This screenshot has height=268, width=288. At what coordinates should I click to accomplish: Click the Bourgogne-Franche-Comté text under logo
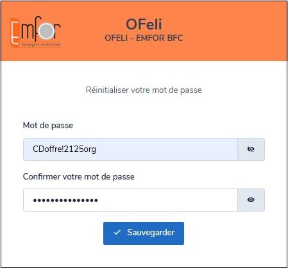41,45
